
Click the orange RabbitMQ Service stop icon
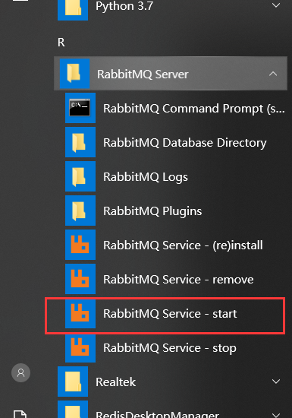[80, 347]
